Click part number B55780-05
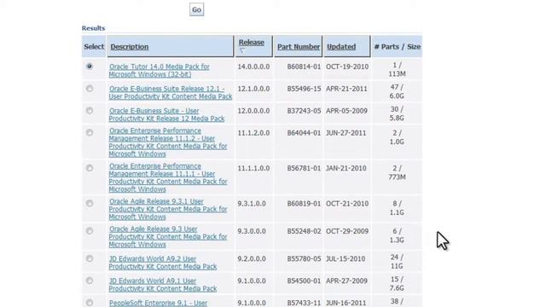546x307 pixels. coord(304,259)
